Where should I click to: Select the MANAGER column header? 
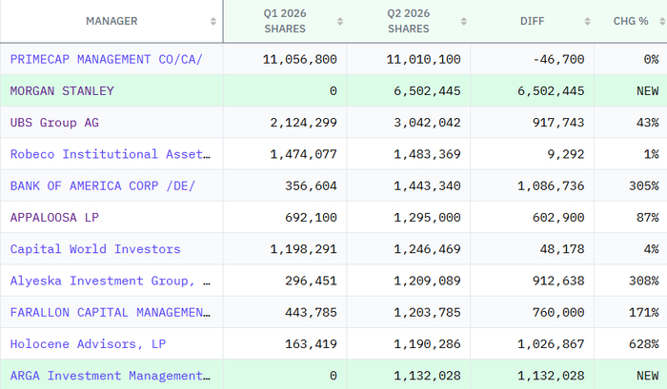pos(111,21)
